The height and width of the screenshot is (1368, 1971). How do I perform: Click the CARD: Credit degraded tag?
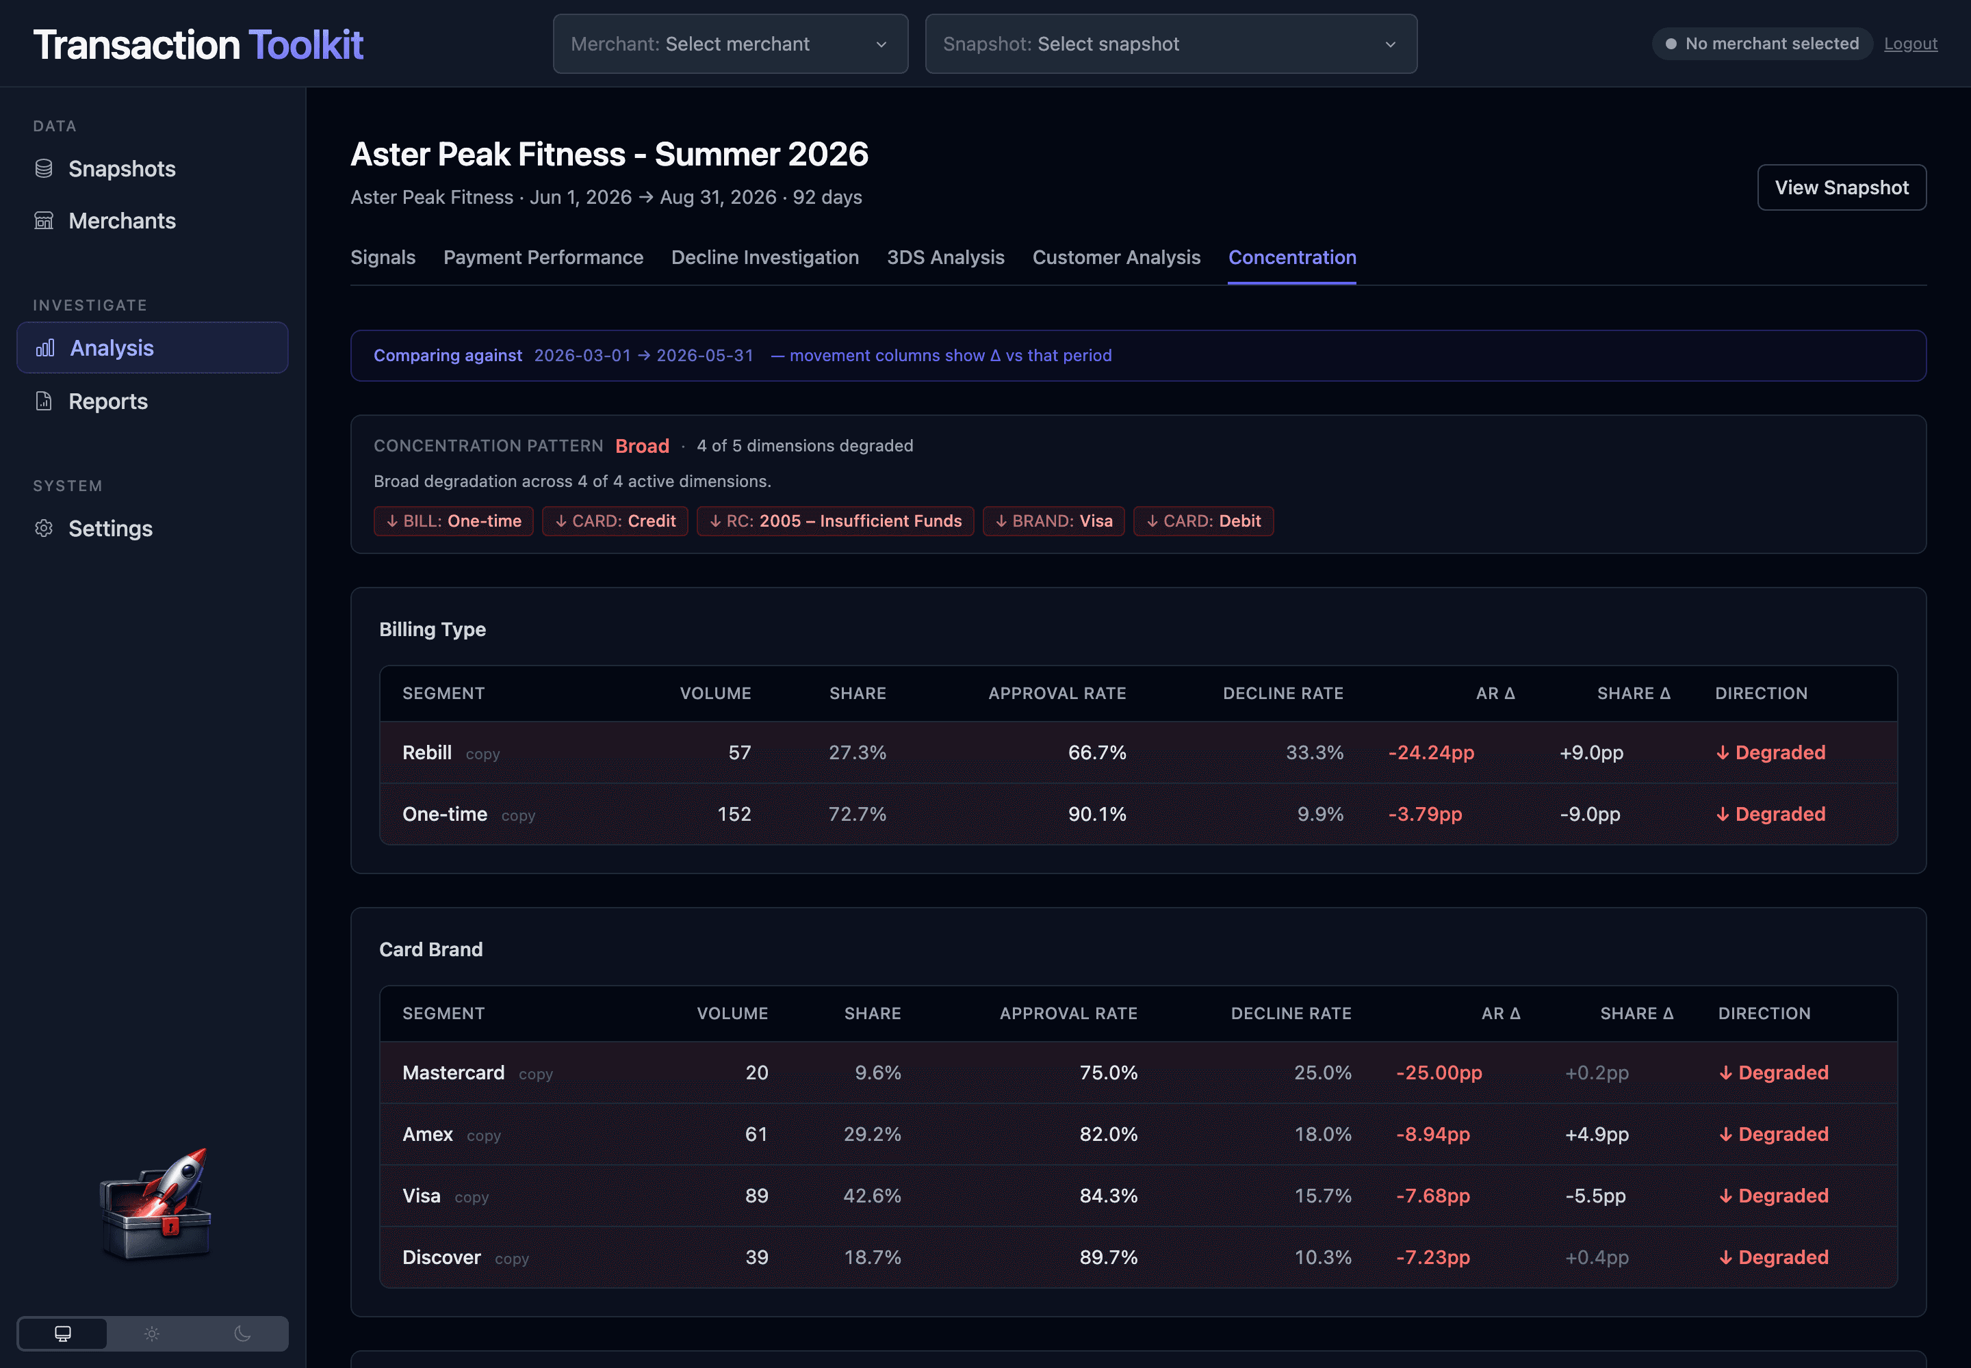[x=614, y=521]
